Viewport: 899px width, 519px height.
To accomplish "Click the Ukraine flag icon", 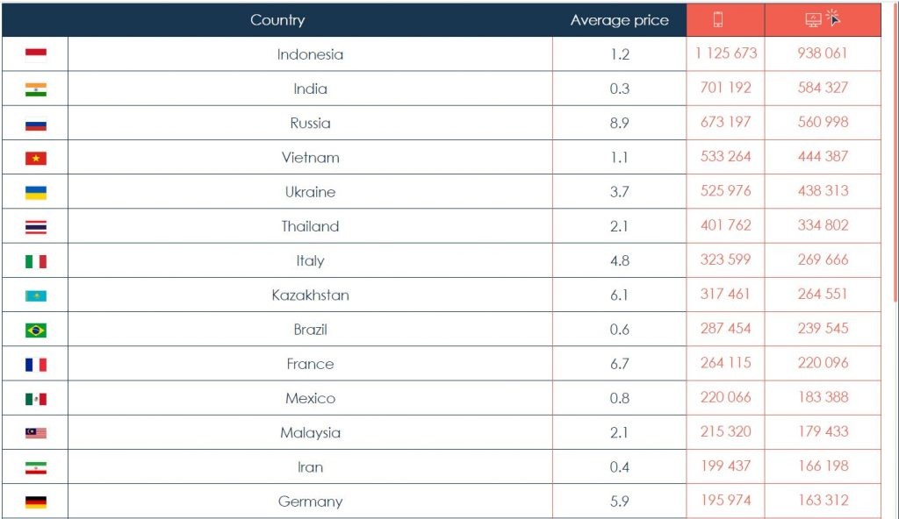I will tap(36, 192).
